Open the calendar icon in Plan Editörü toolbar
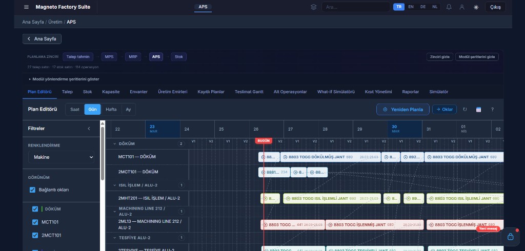The height and width of the screenshot is (251, 525). [478, 109]
